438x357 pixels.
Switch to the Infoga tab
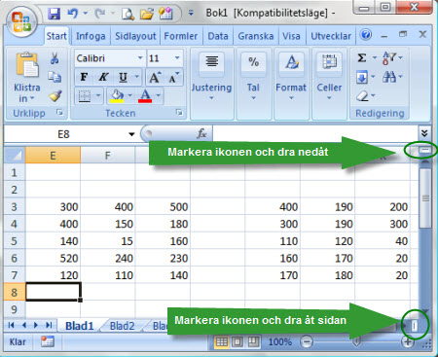point(91,36)
